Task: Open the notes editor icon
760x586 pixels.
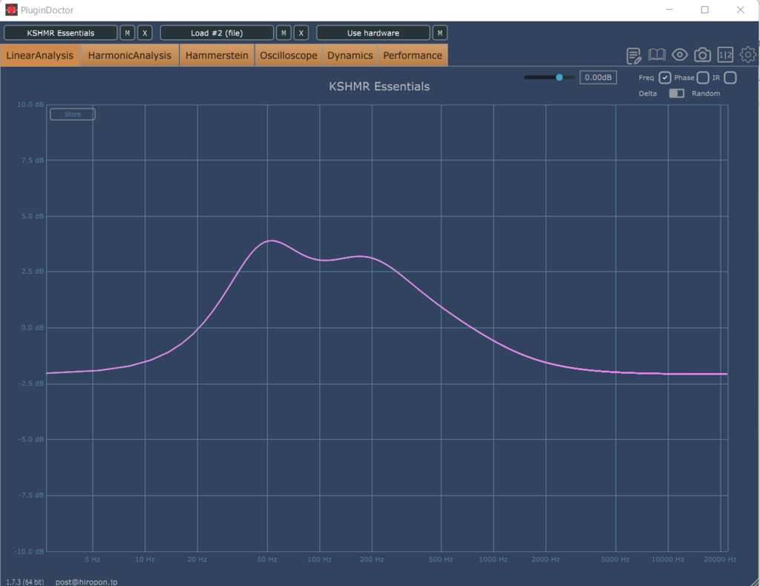Action: click(634, 56)
